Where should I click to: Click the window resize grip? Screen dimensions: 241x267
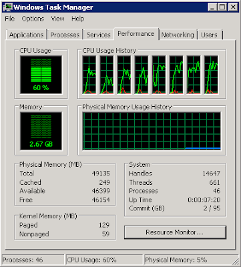236,262
